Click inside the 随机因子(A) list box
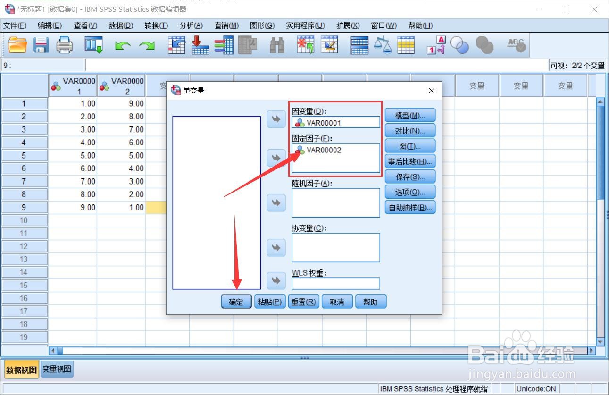This screenshot has width=609, height=395. [x=335, y=203]
